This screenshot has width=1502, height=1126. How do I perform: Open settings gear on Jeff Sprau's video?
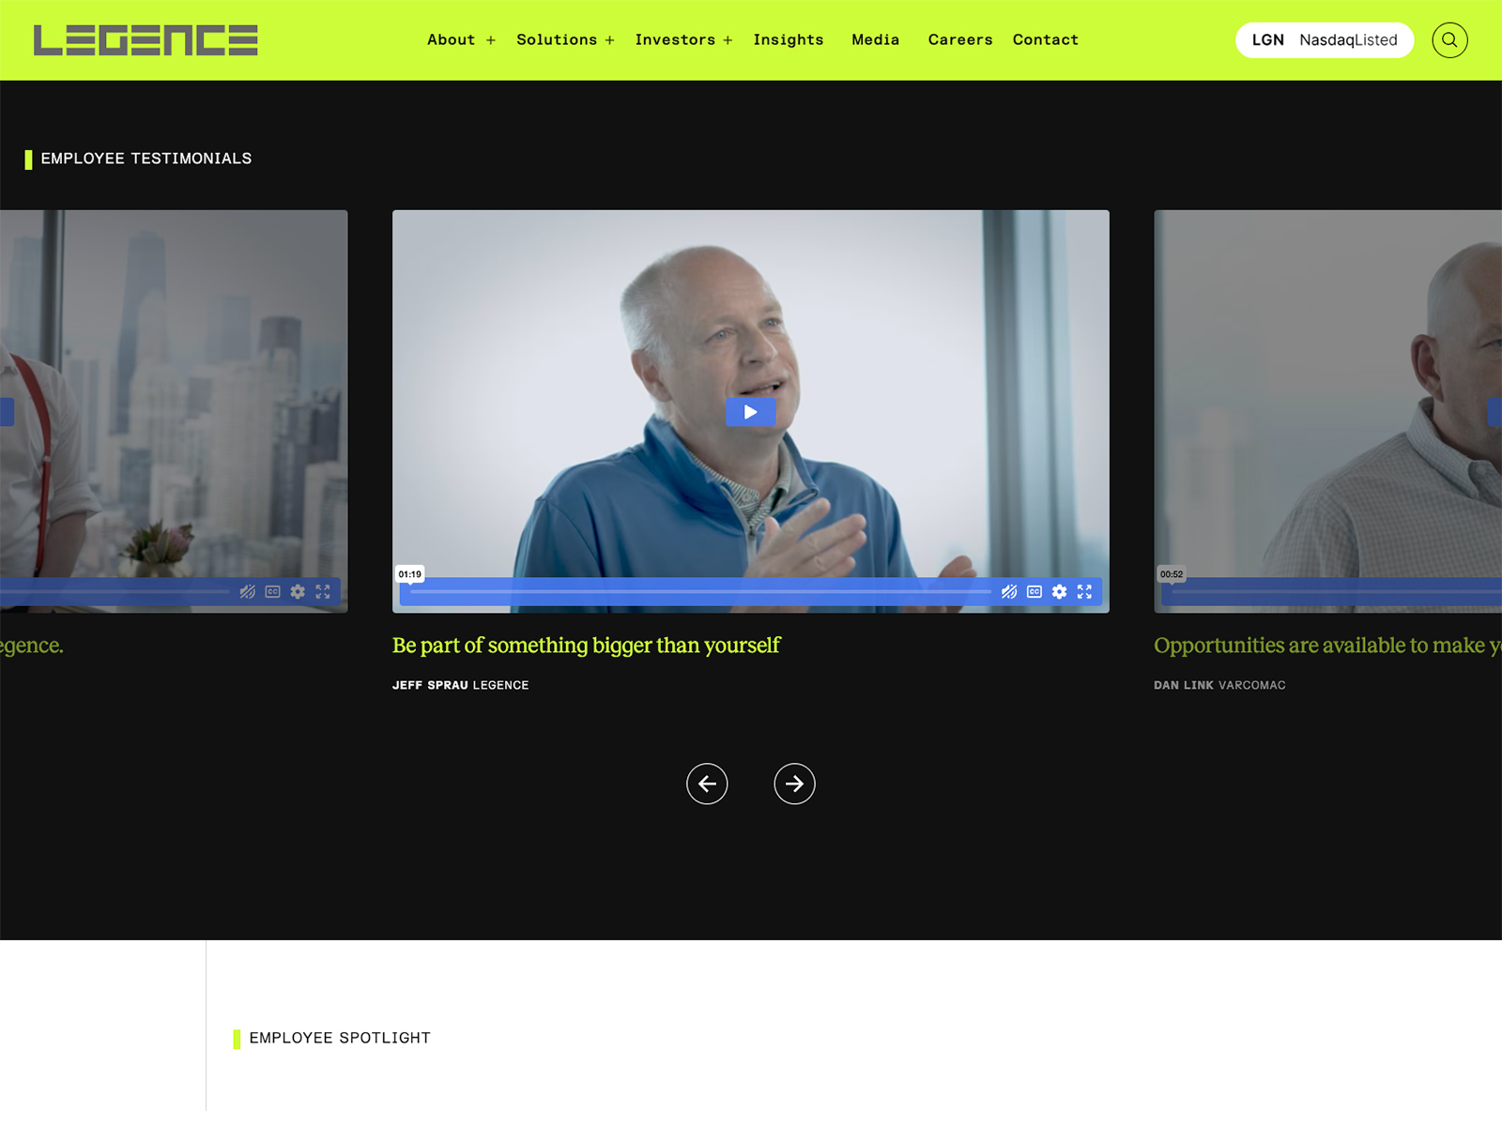[x=1059, y=592]
